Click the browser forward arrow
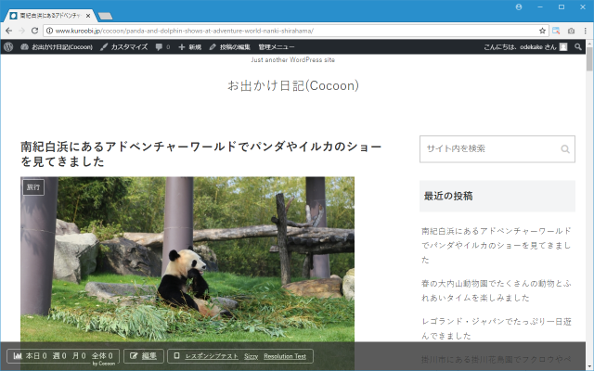Screen dimensions: 594x371 pos(21,31)
